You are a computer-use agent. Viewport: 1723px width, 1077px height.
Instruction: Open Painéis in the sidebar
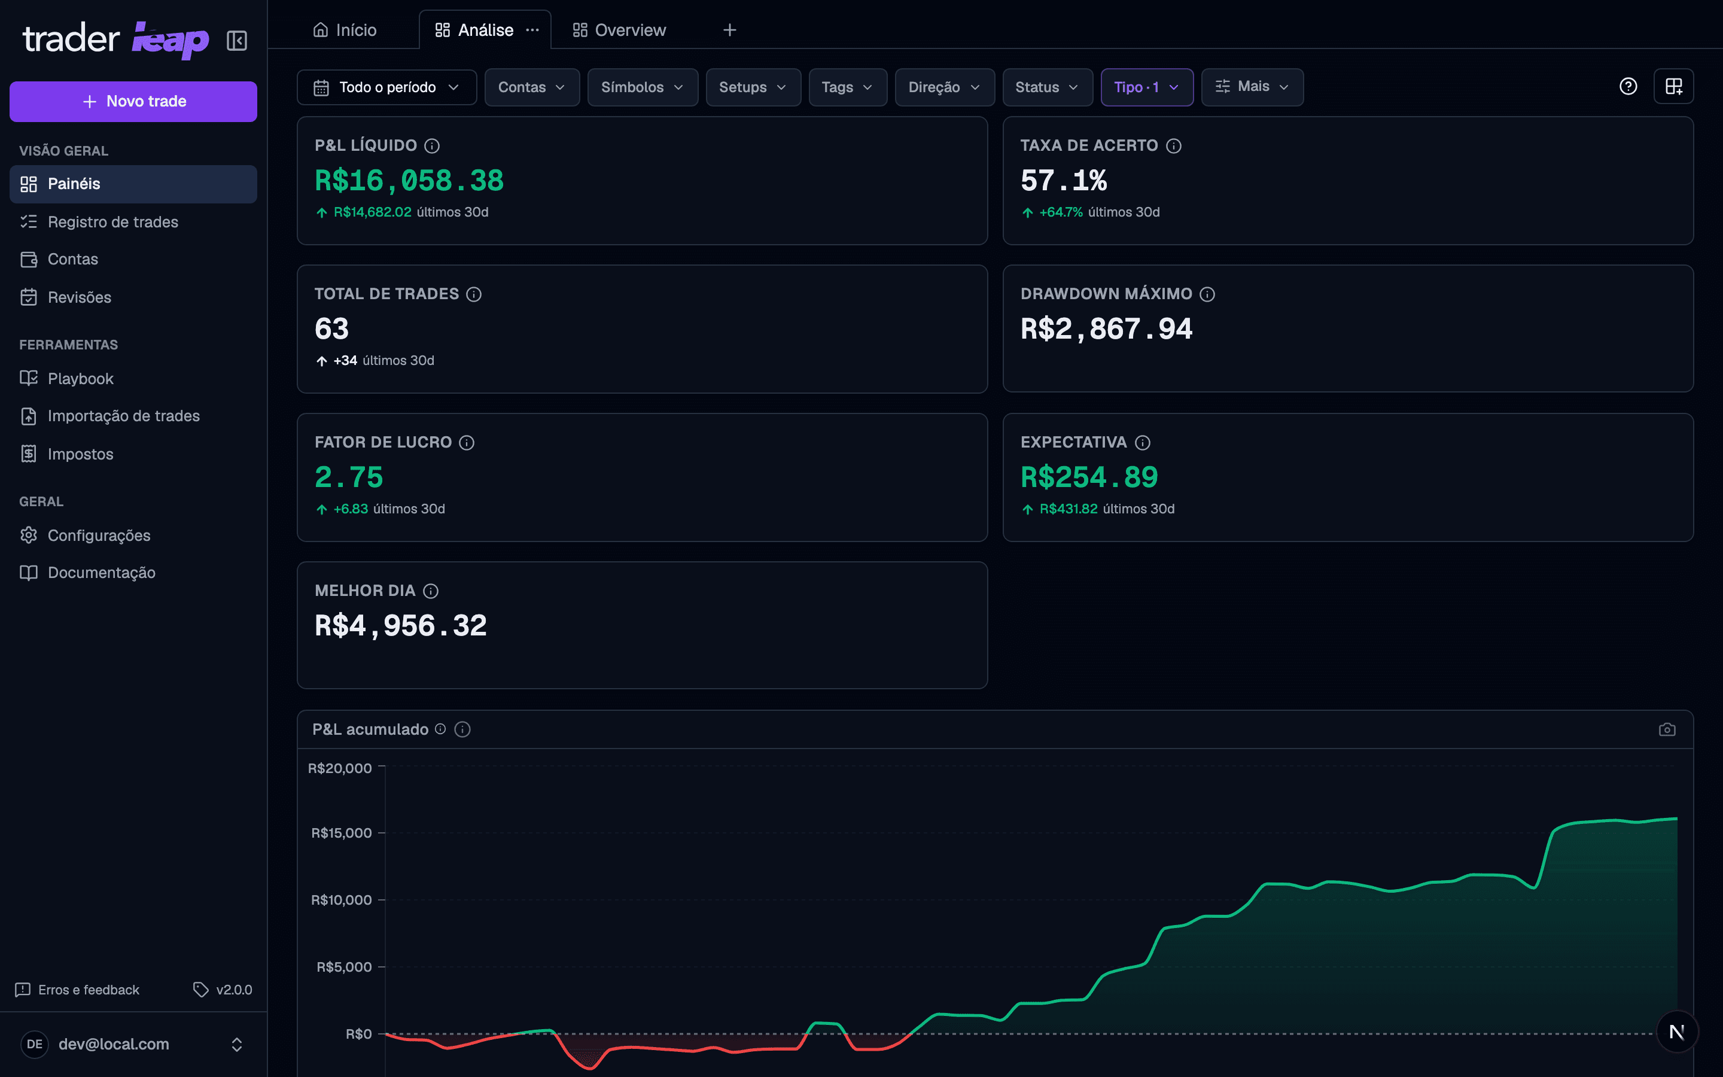point(133,184)
